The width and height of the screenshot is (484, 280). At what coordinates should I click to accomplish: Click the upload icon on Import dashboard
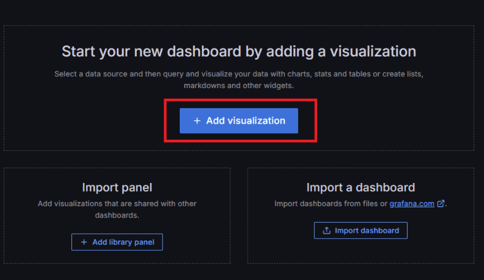[x=327, y=230]
